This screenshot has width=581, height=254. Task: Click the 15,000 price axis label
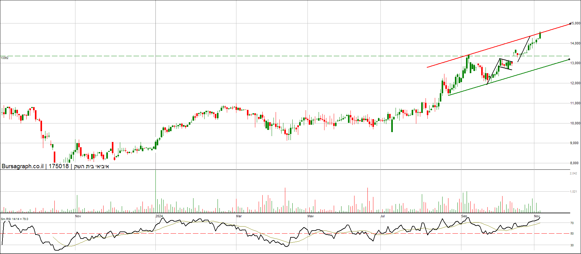point(576,23)
